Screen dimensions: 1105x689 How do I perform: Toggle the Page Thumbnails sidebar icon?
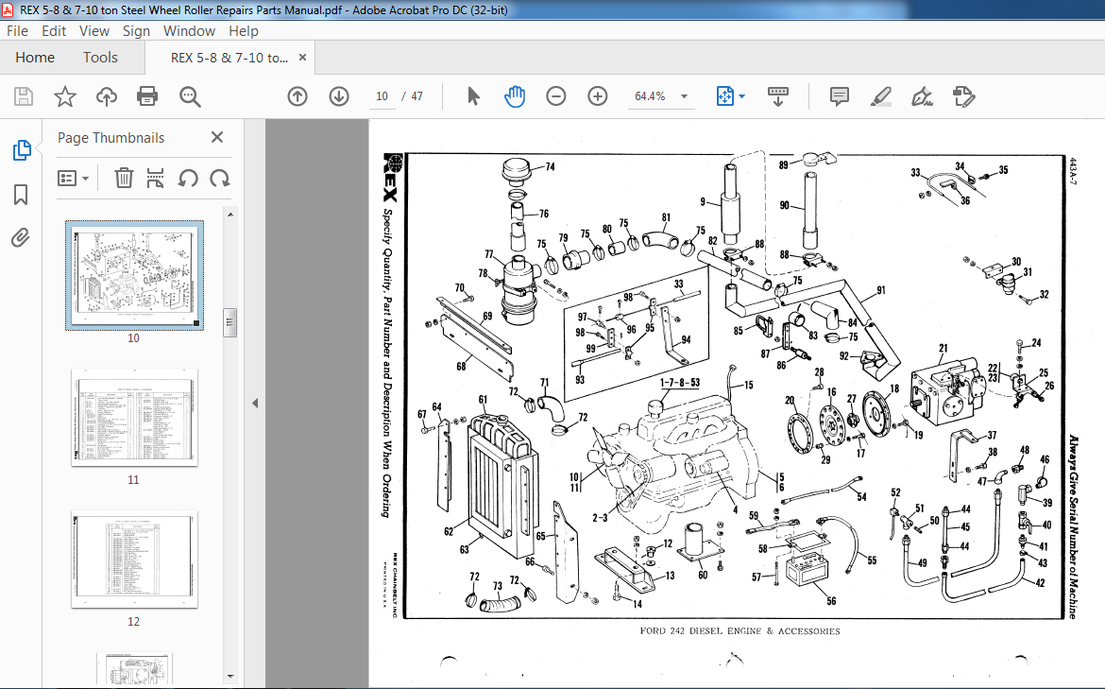[x=21, y=149]
